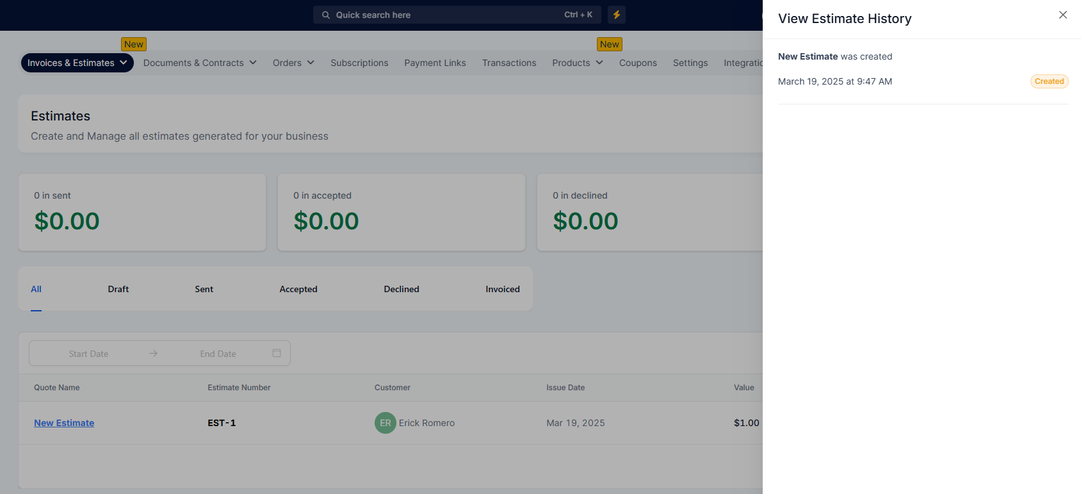Show the Accepted estimates tab

(298, 289)
